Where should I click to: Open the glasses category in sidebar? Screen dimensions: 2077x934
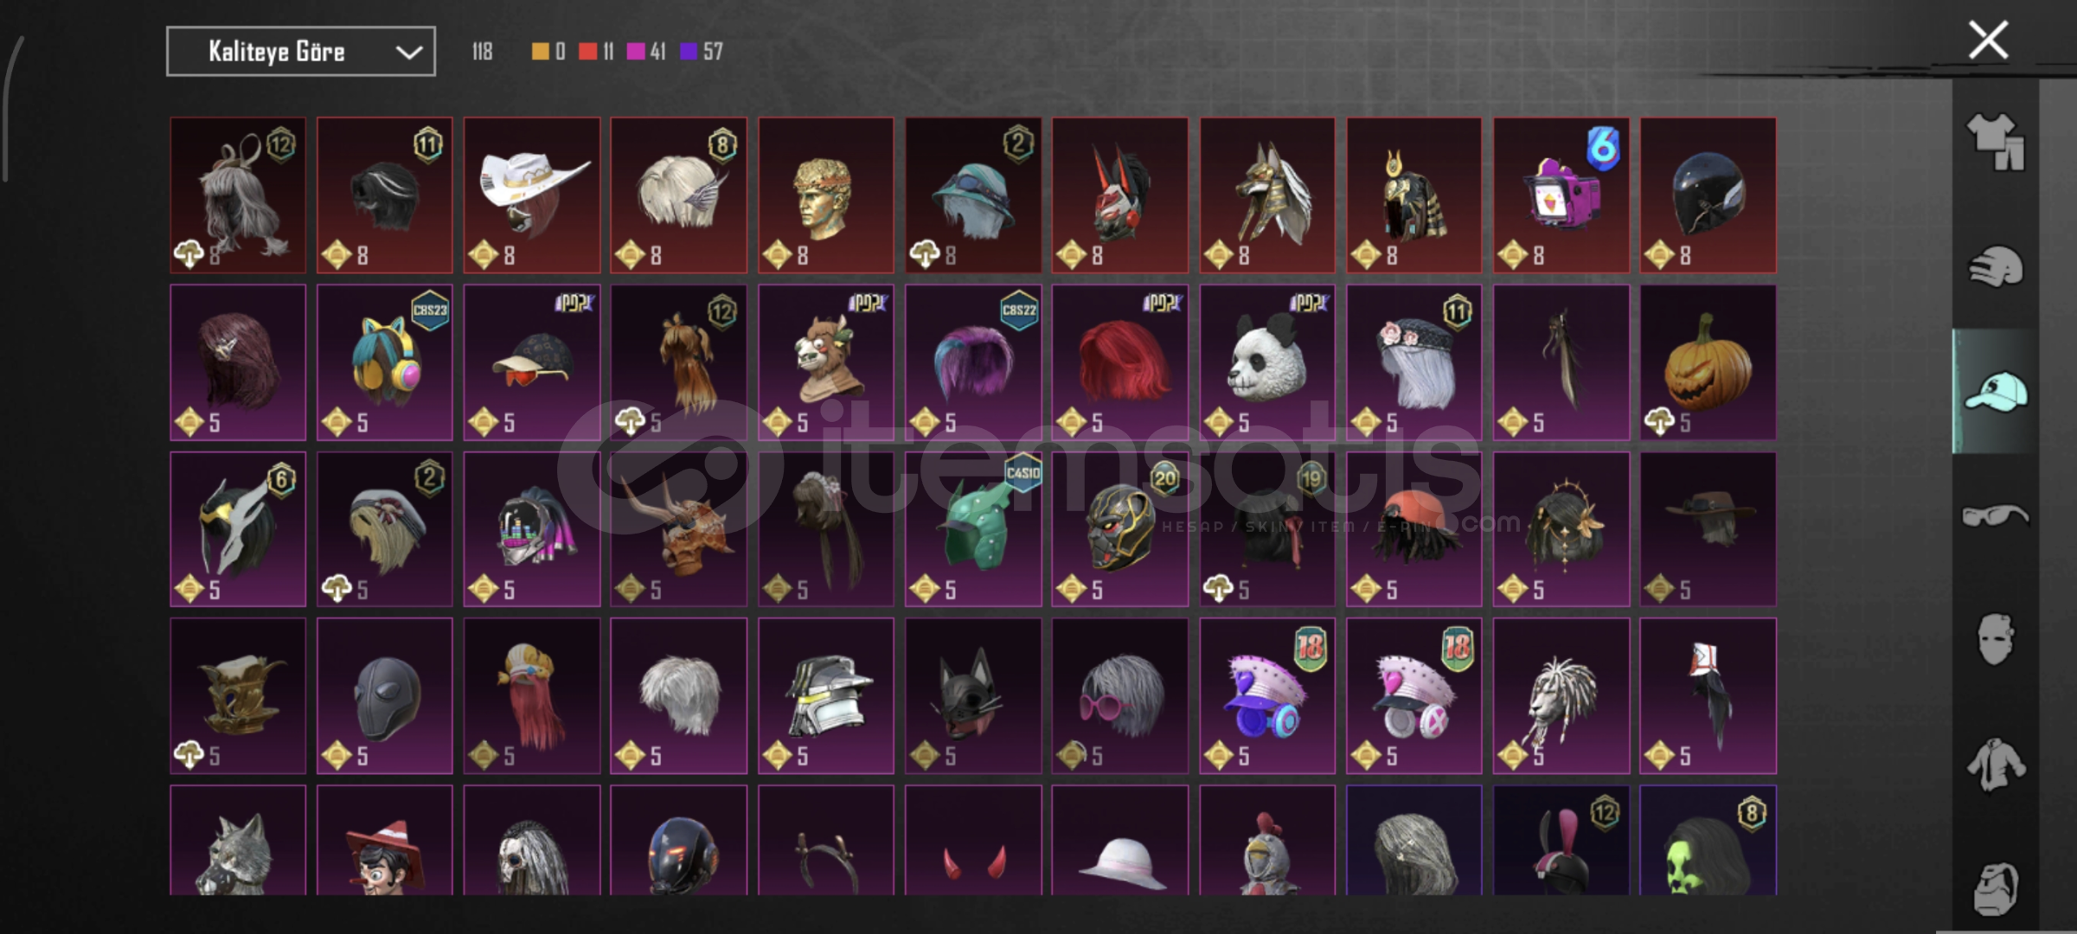pyautogui.click(x=1995, y=515)
